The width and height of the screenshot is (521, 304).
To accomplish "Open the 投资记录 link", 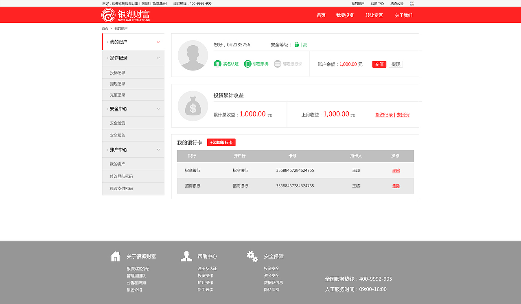I will click(x=383, y=115).
